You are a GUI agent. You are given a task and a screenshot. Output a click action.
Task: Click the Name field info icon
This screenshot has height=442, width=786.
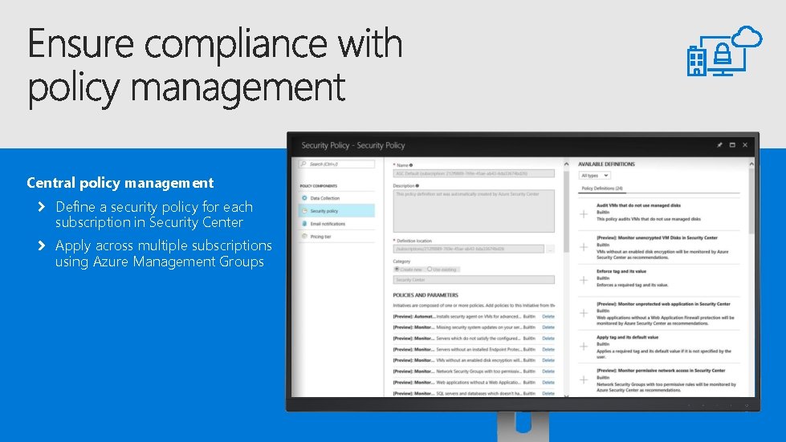tap(411, 165)
